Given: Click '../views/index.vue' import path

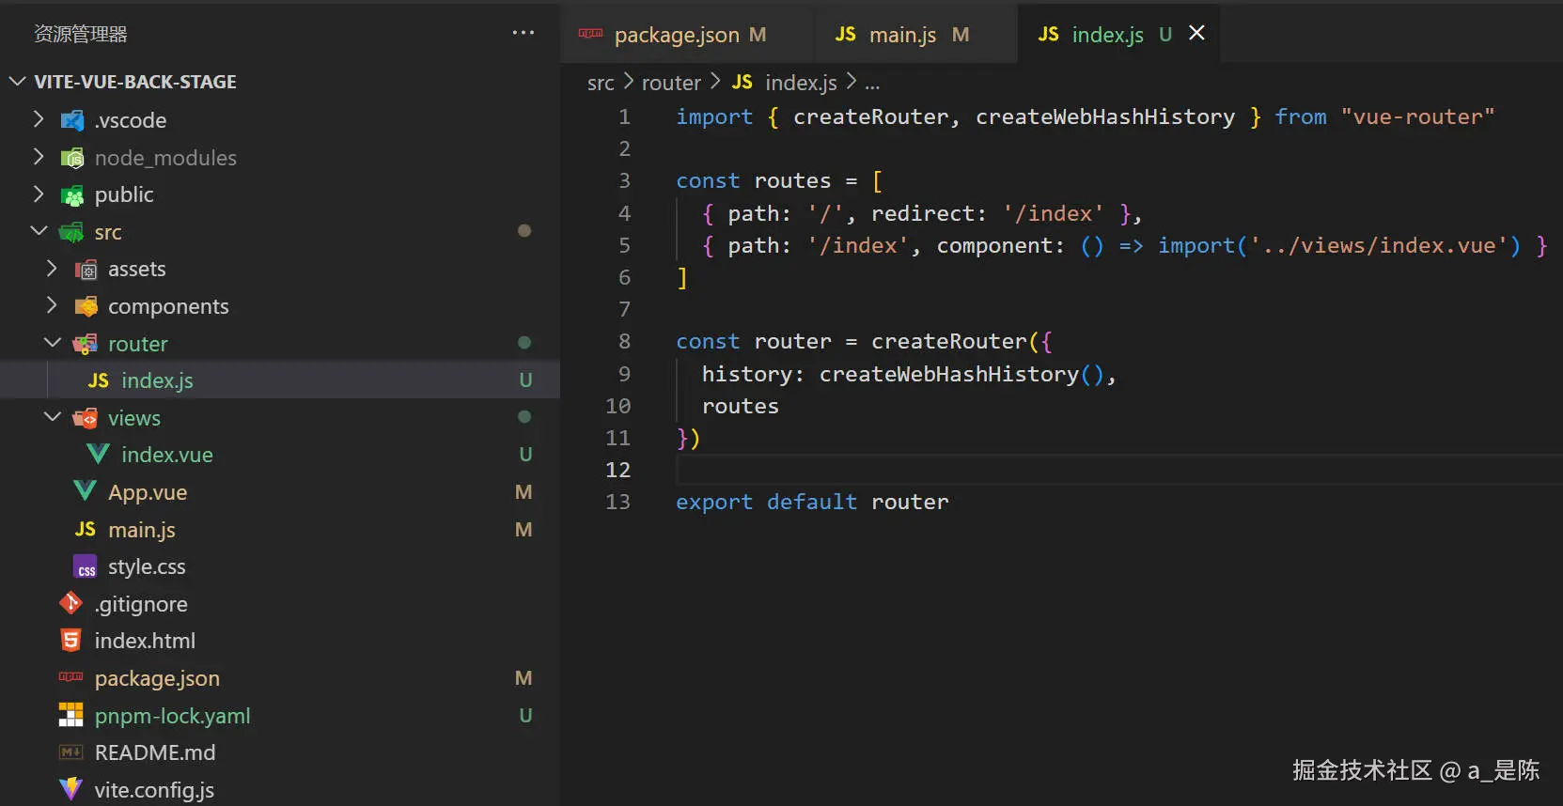Looking at the screenshot, I should [x=1379, y=245].
